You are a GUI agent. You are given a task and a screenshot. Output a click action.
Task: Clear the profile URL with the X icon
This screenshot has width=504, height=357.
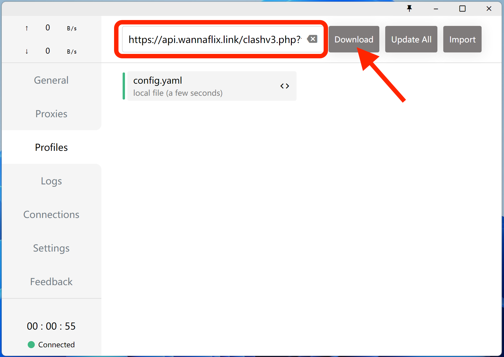pyautogui.click(x=312, y=39)
